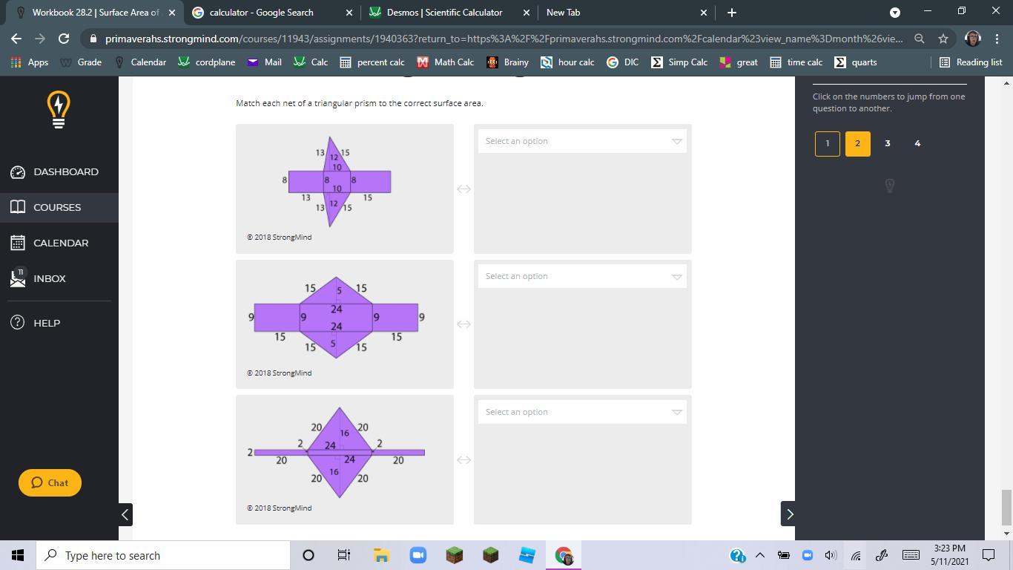Close the Desmos Scientific Calculator tab
Viewport: 1013px width, 570px height.
click(527, 13)
